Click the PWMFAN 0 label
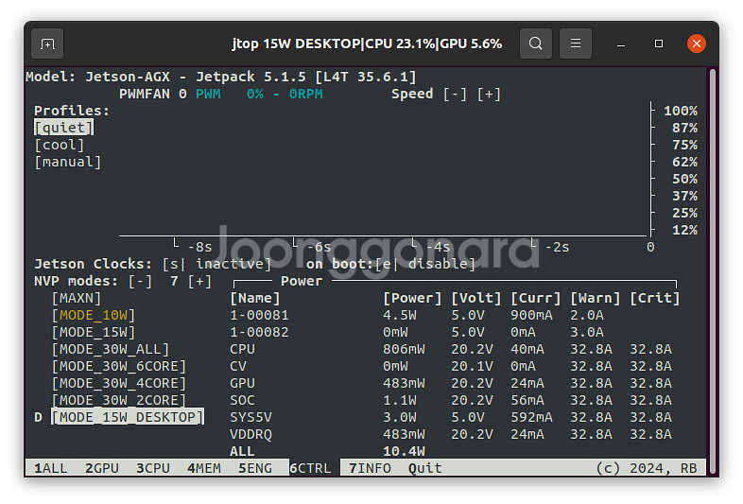743x504 pixels. point(153,94)
